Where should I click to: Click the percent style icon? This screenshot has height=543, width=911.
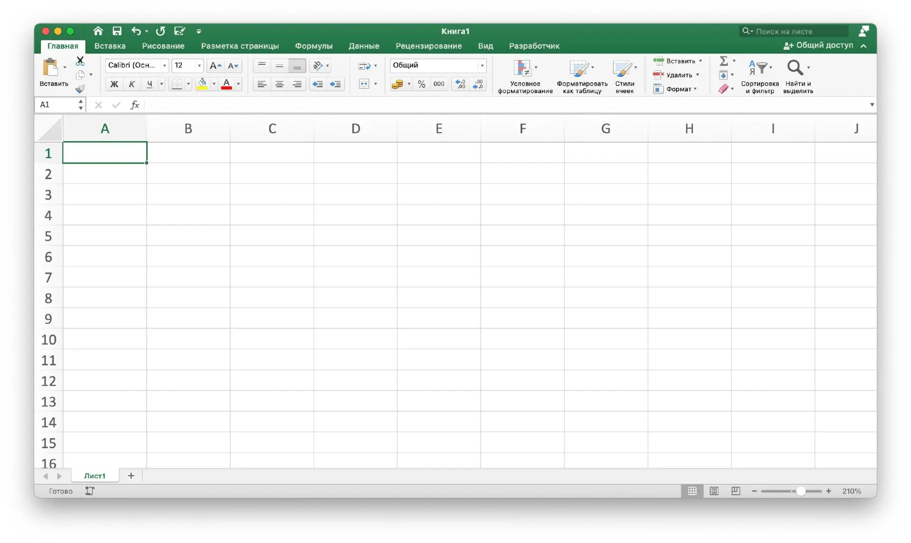[421, 84]
